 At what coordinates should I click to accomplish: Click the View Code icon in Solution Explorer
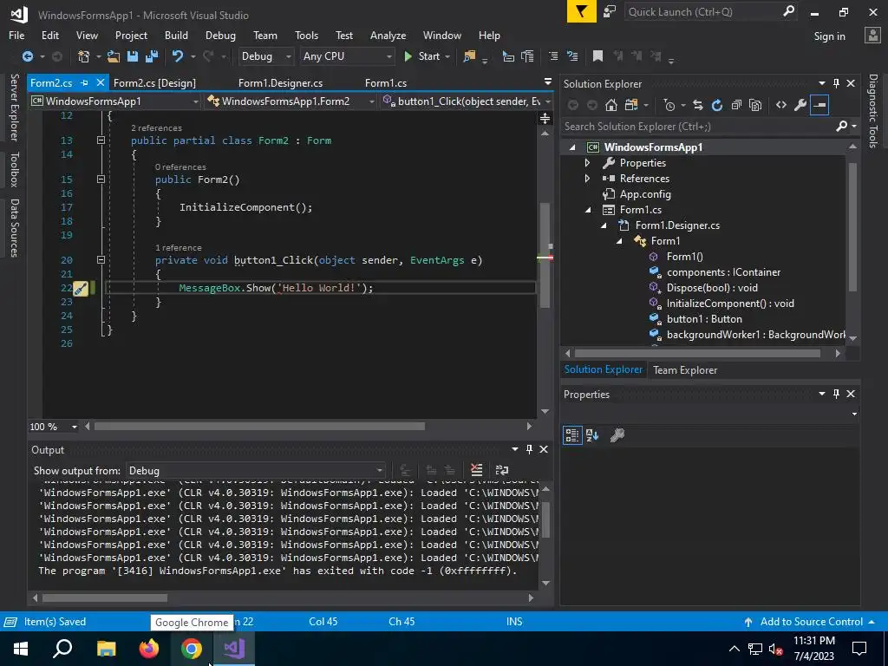(781, 105)
